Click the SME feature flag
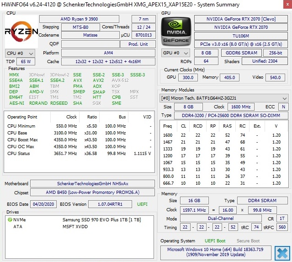The image size is (292, 262). tap(117, 103)
